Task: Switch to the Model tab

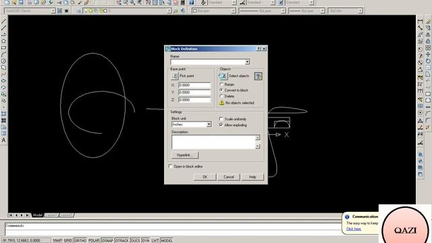Action: [38, 215]
